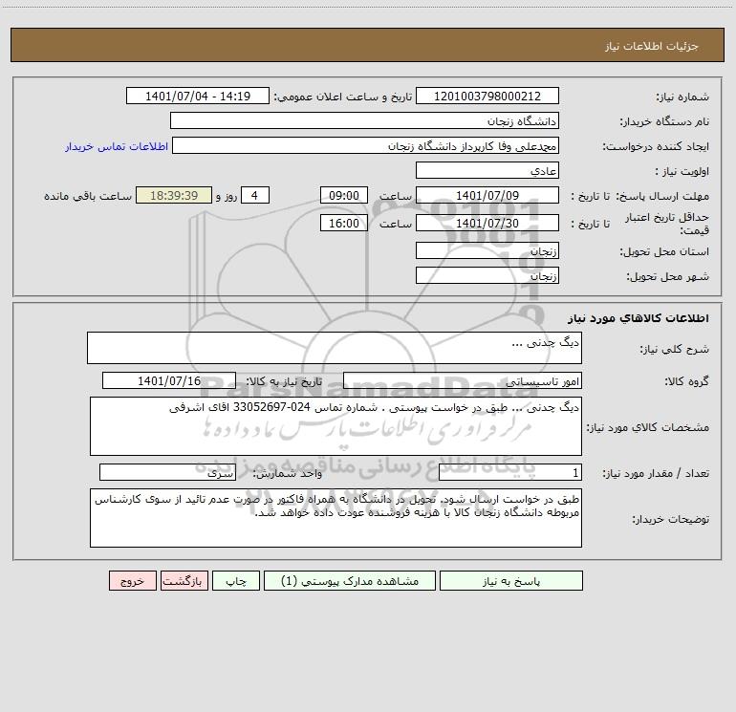Select the need number field 1201003798000212
This screenshot has height=712, width=736.
487,96
